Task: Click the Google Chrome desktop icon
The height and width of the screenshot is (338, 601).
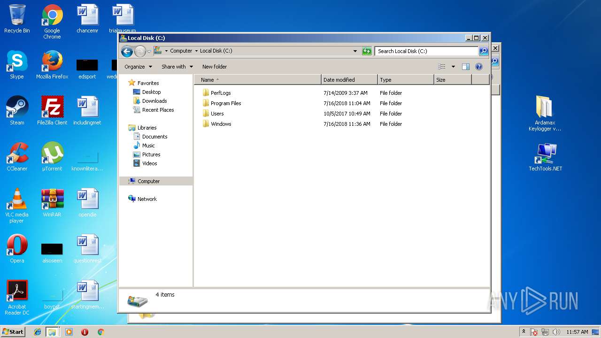Action: click(x=52, y=22)
